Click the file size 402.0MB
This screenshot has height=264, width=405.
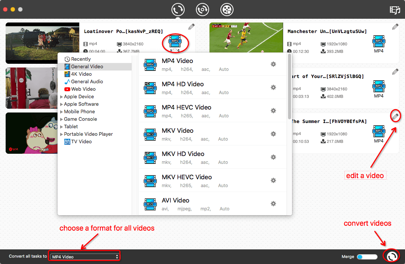pos(335,96)
